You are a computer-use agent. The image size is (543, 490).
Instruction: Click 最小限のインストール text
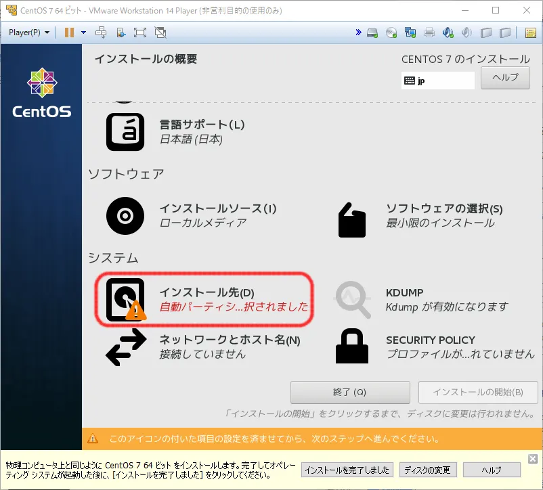click(441, 223)
